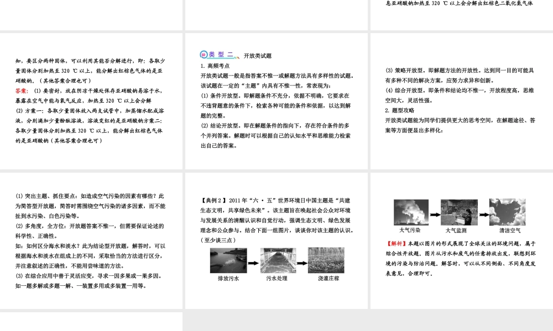Click the red 答案: label
Viewport: 553px width, 331px height.
(x=22, y=91)
